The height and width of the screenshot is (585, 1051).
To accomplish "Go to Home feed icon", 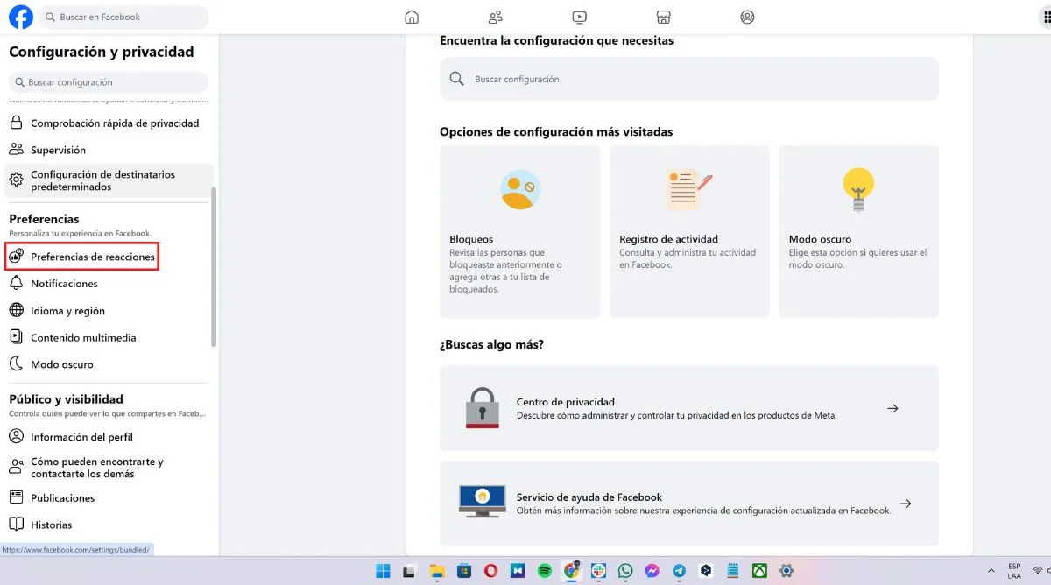I will coord(412,17).
